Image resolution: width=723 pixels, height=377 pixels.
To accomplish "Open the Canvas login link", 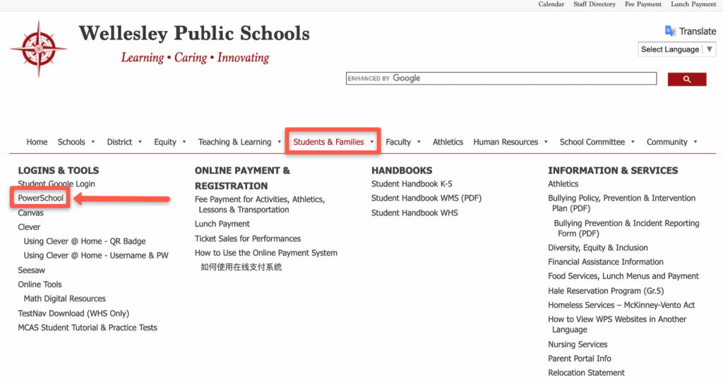I will click(x=30, y=213).
